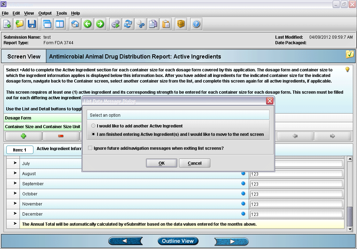Expand the October row arrow
357x249 pixels.
point(15,193)
